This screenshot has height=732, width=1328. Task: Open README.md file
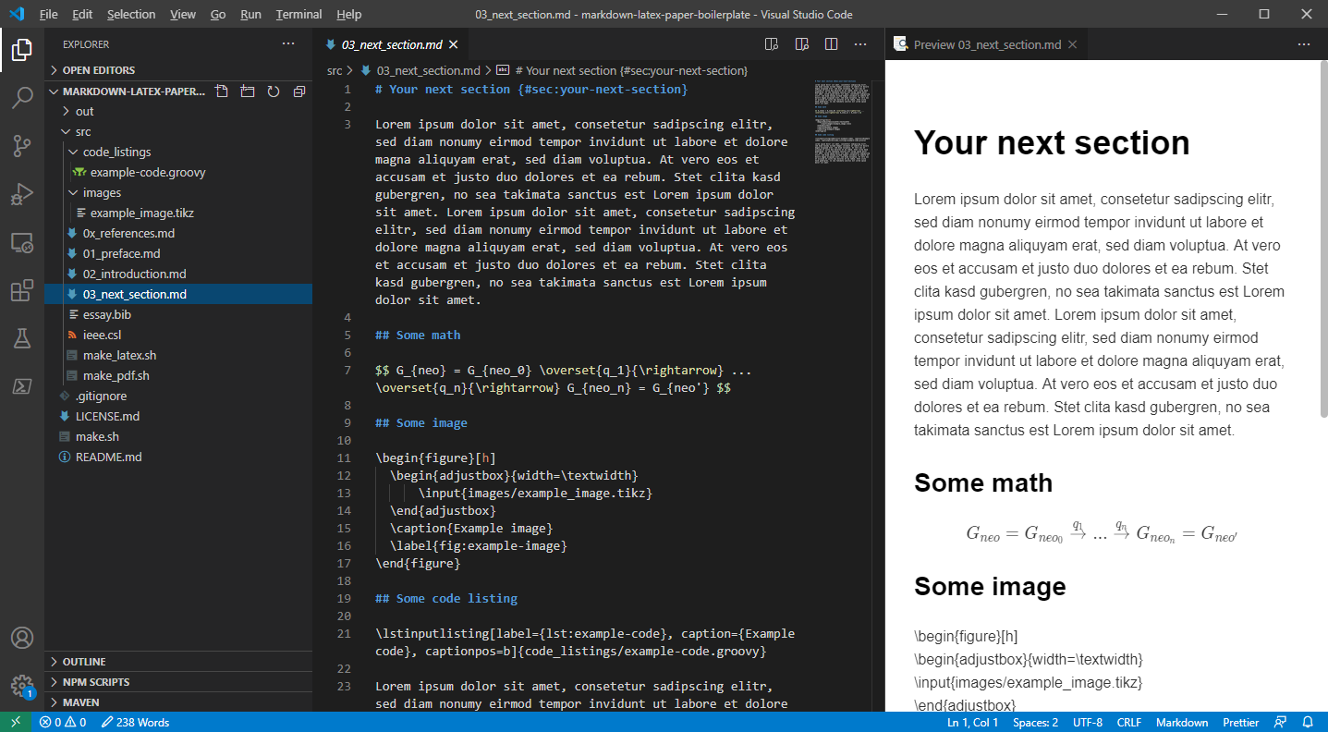(x=178, y=457)
